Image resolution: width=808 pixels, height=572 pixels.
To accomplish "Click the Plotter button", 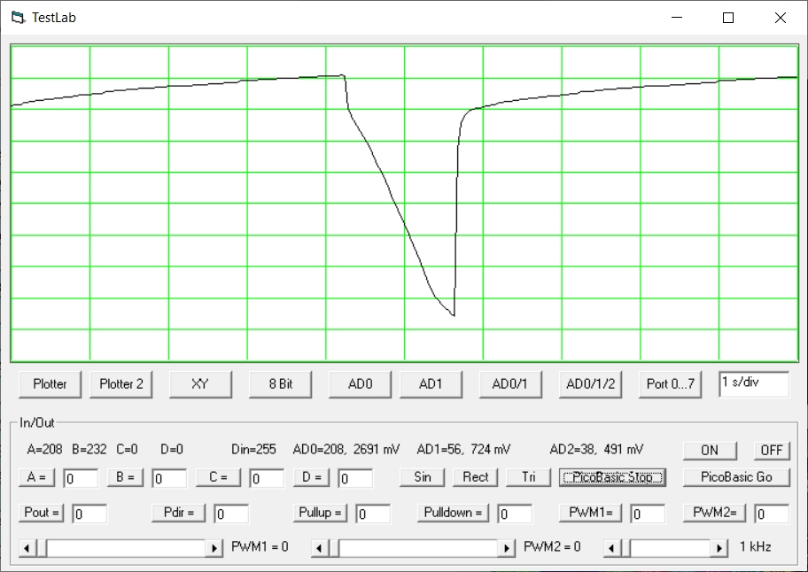I will click(x=50, y=383).
